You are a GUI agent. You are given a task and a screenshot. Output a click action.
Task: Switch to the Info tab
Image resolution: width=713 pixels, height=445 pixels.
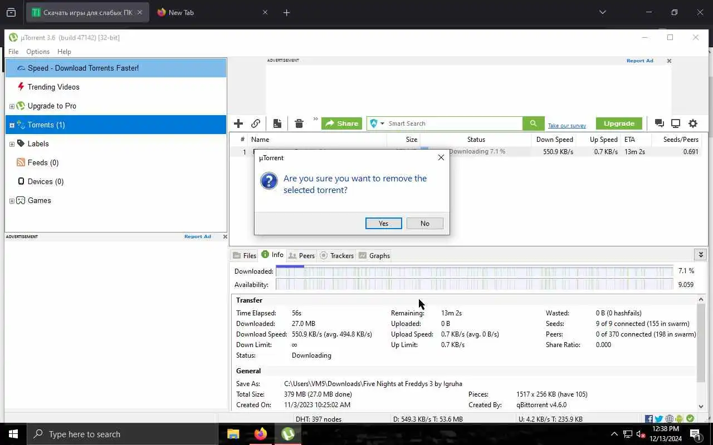272,255
